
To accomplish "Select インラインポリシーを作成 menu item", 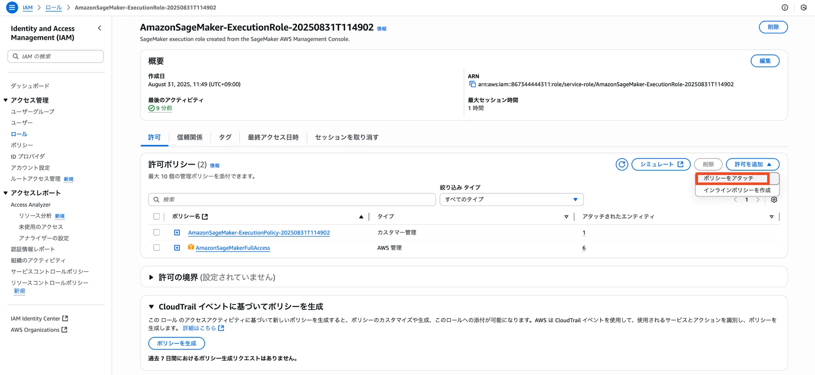I will coord(737,190).
